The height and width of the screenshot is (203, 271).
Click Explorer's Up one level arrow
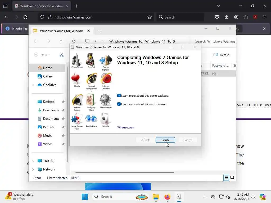point(61,41)
